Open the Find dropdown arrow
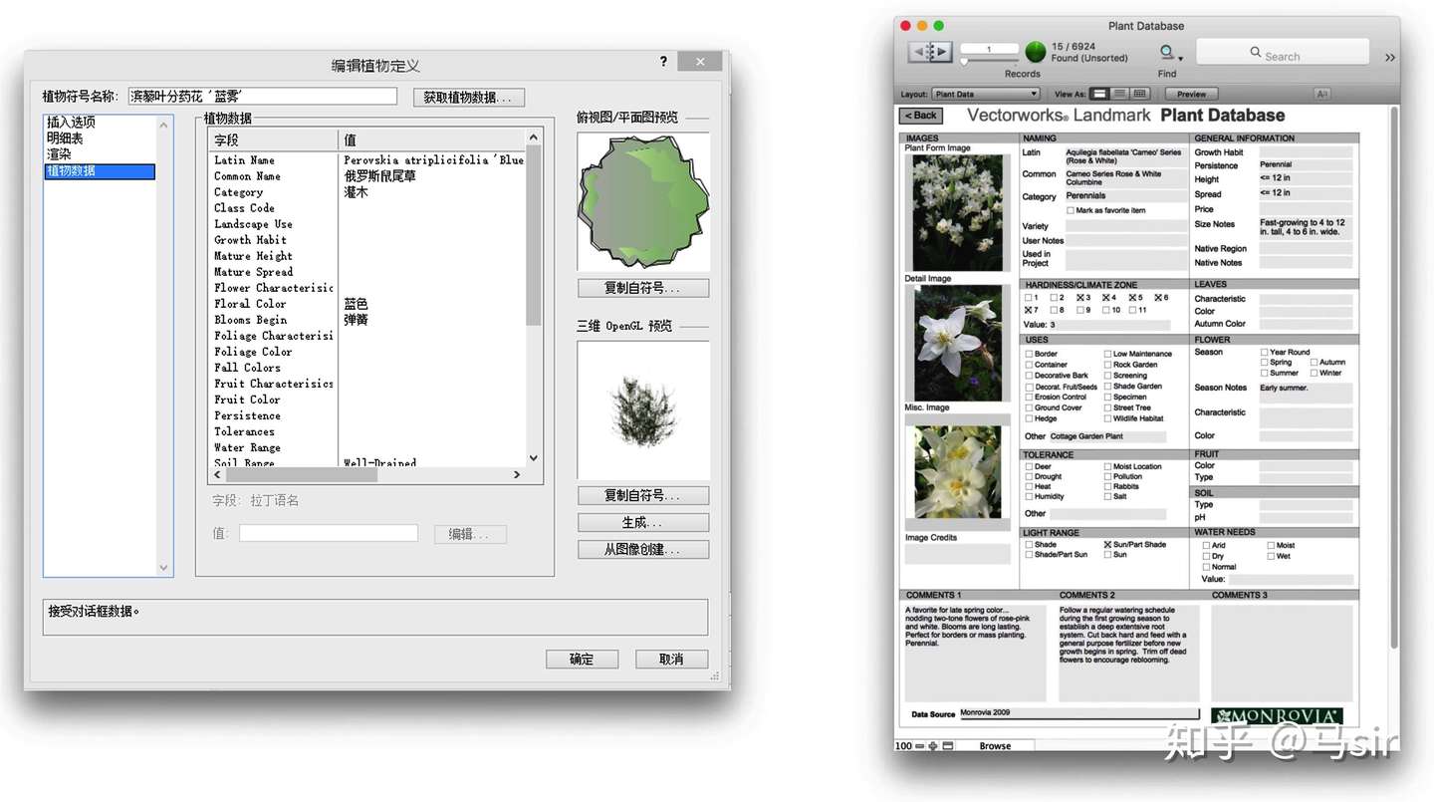This screenshot has height=802, width=1434. 1180,59
